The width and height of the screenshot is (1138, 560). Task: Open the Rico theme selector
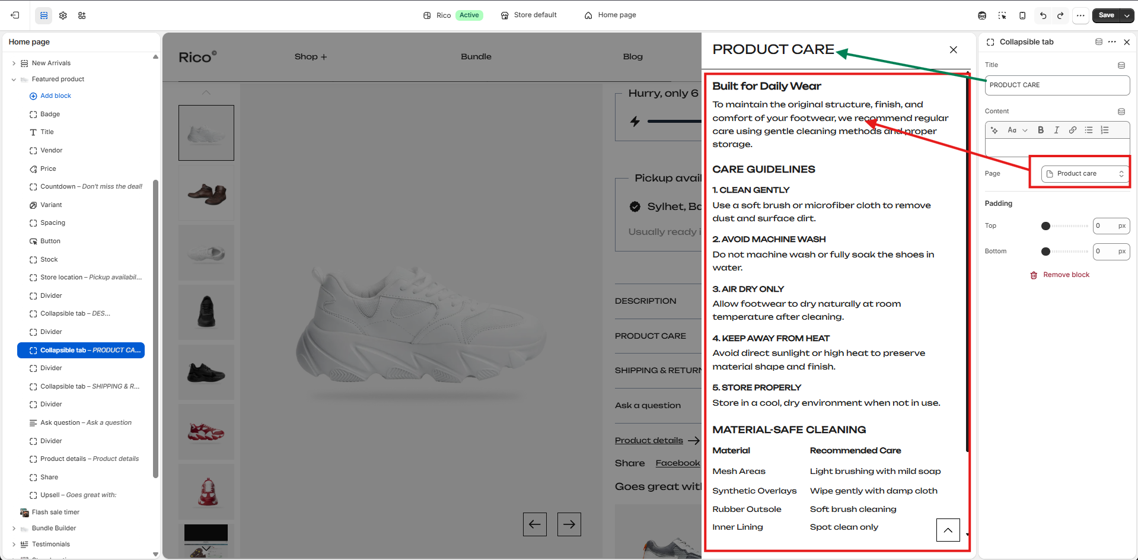pyautogui.click(x=453, y=15)
